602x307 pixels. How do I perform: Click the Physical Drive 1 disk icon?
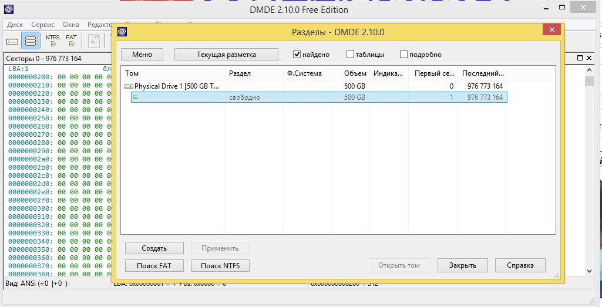click(x=129, y=87)
